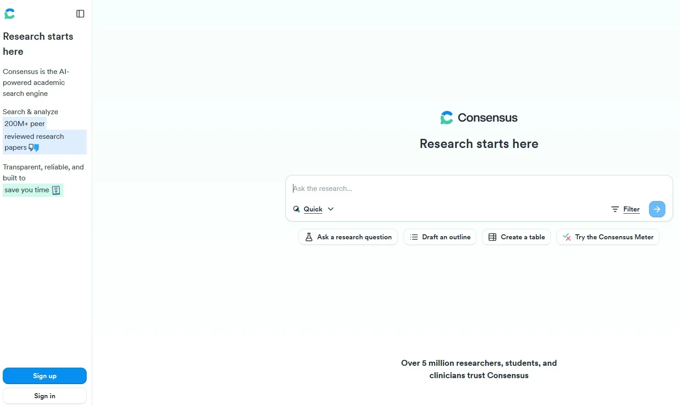
Task: Click the '200M+ peer' highlighted text
Action: [x=25, y=124]
